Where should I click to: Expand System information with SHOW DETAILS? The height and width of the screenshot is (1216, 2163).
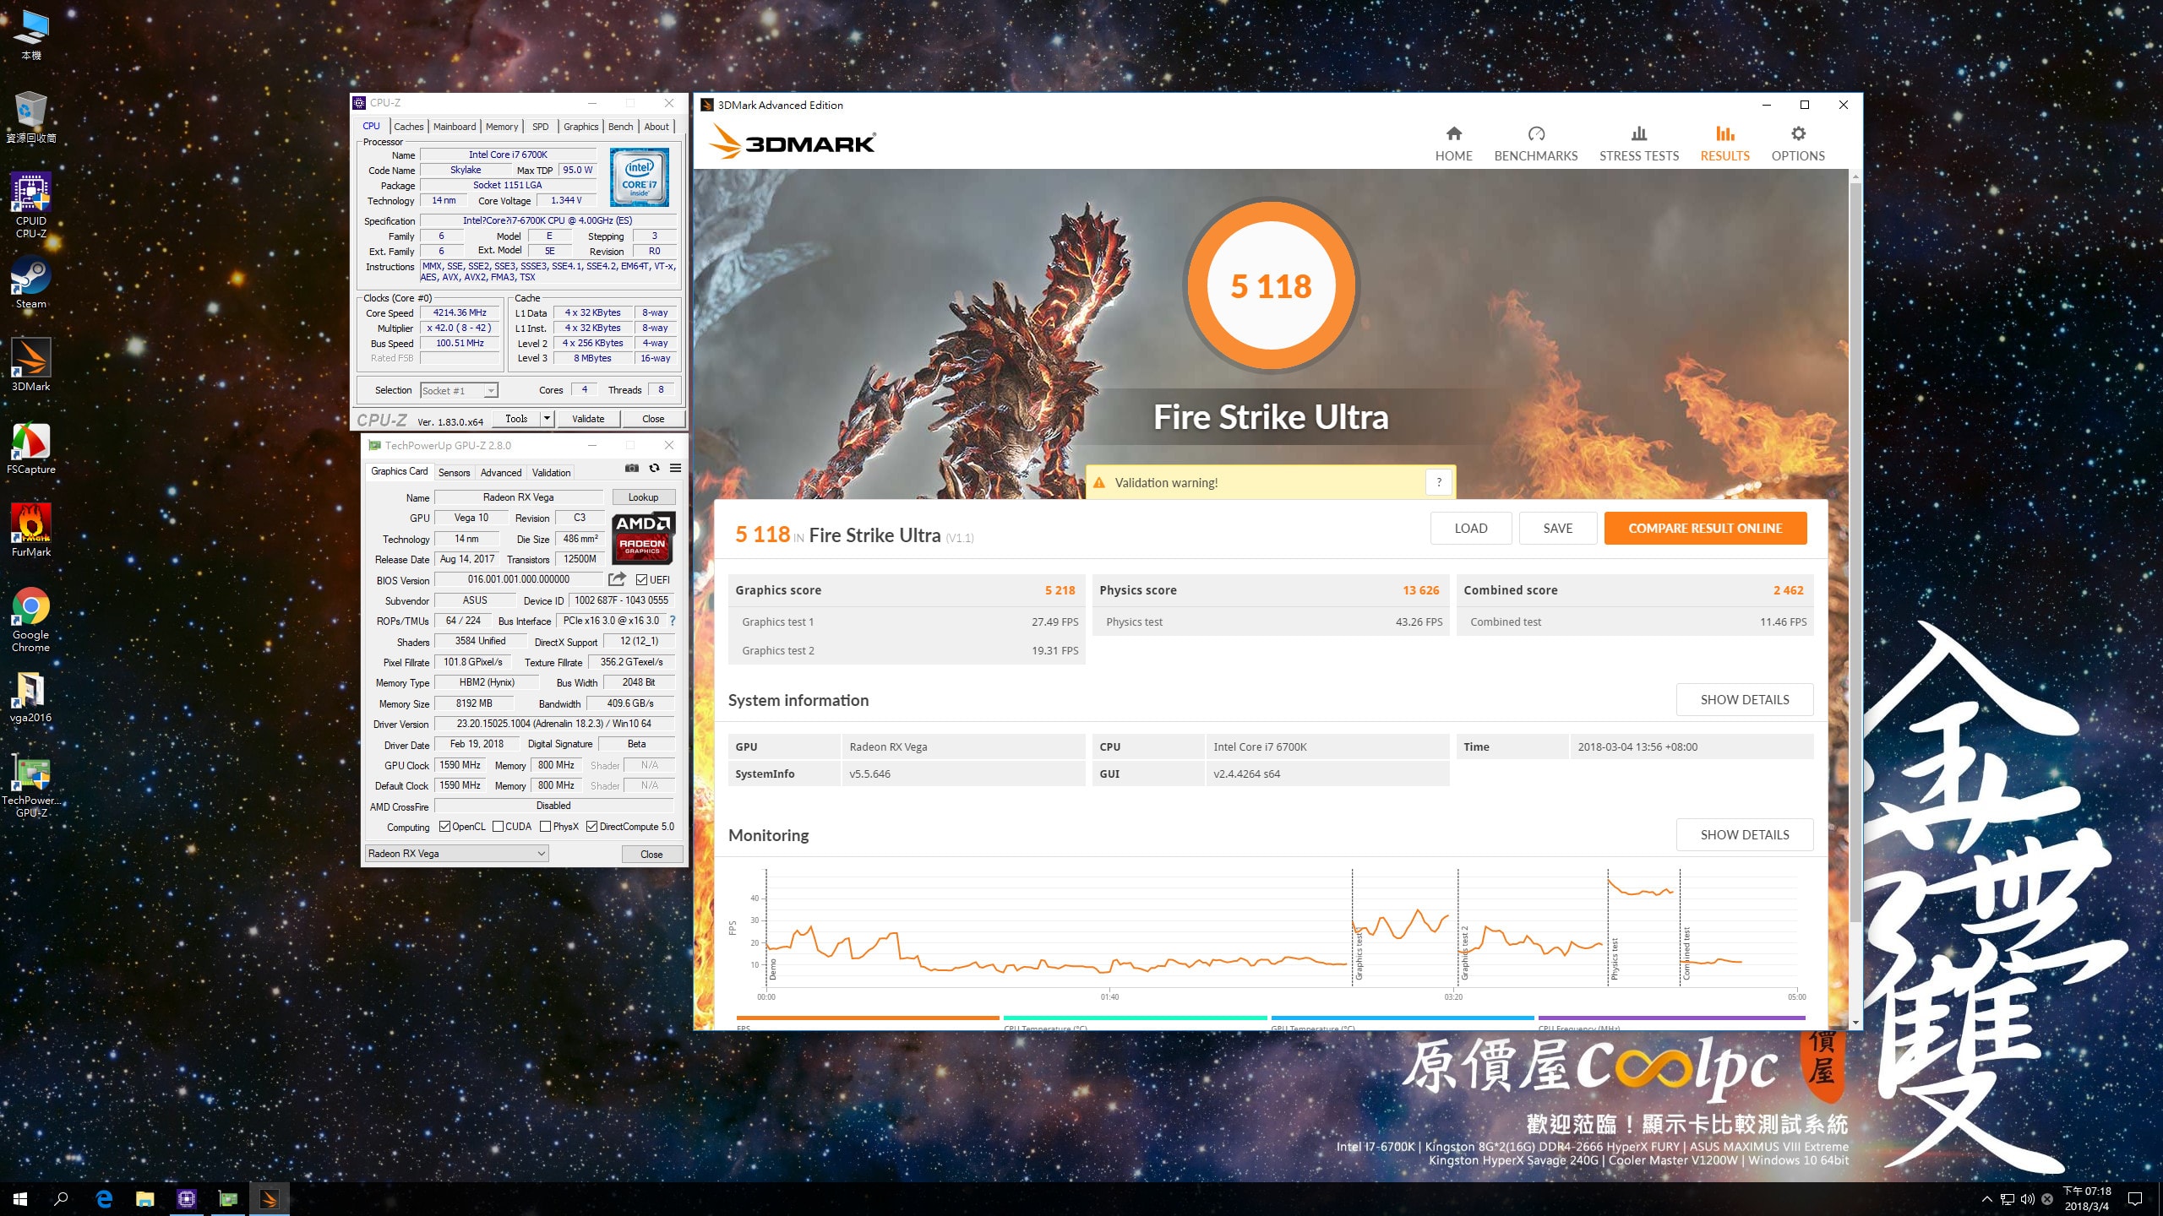[1744, 699]
